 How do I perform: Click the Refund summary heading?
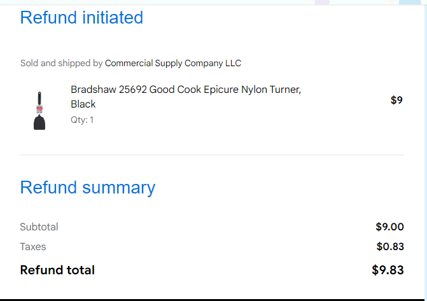pyautogui.click(x=88, y=188)
